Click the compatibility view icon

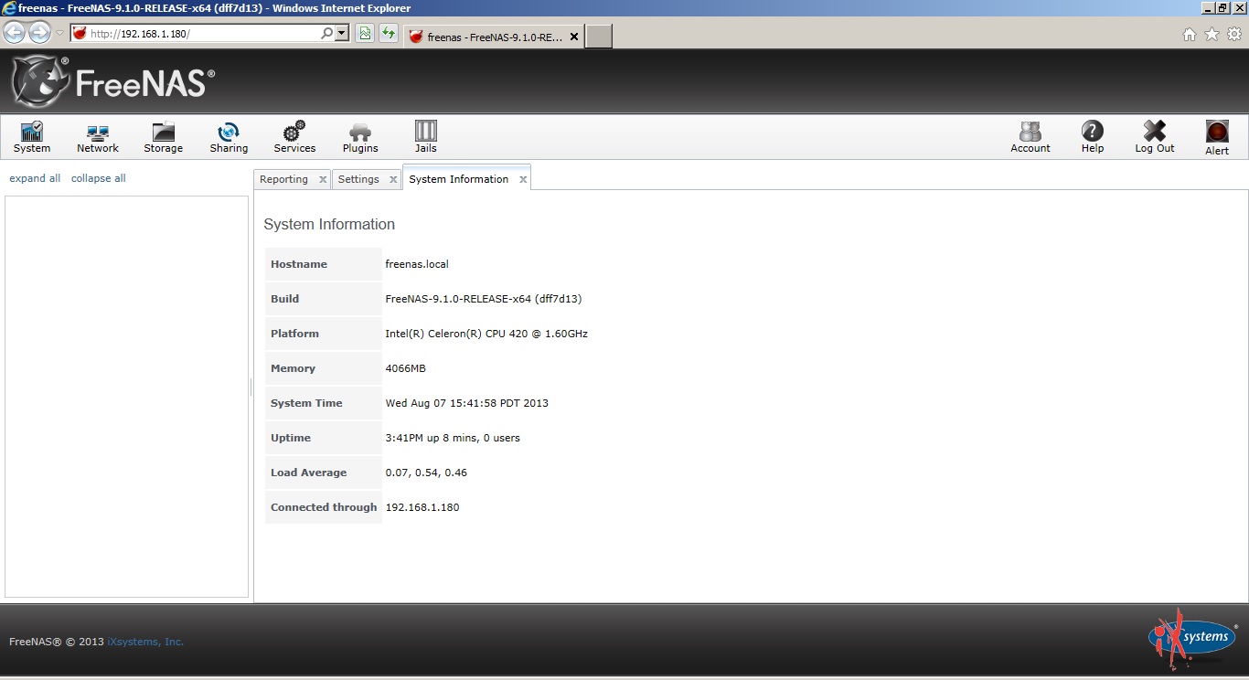click(x=365, y=34)
